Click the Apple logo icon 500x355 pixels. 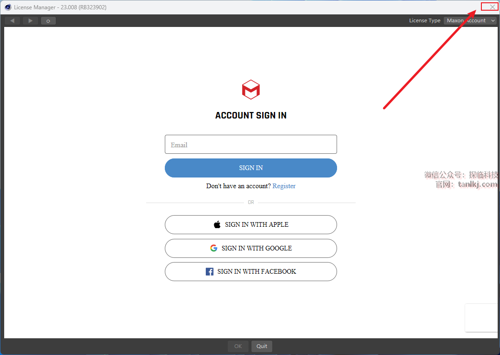click(217, 224)
